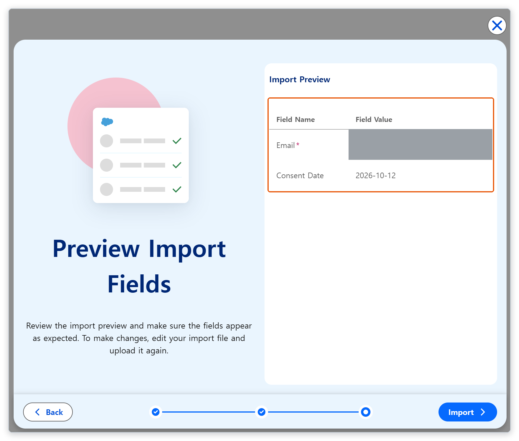The image size is (519, 441).
Task: Close the import dialog with X icon
Action: [x=497, y=25]
